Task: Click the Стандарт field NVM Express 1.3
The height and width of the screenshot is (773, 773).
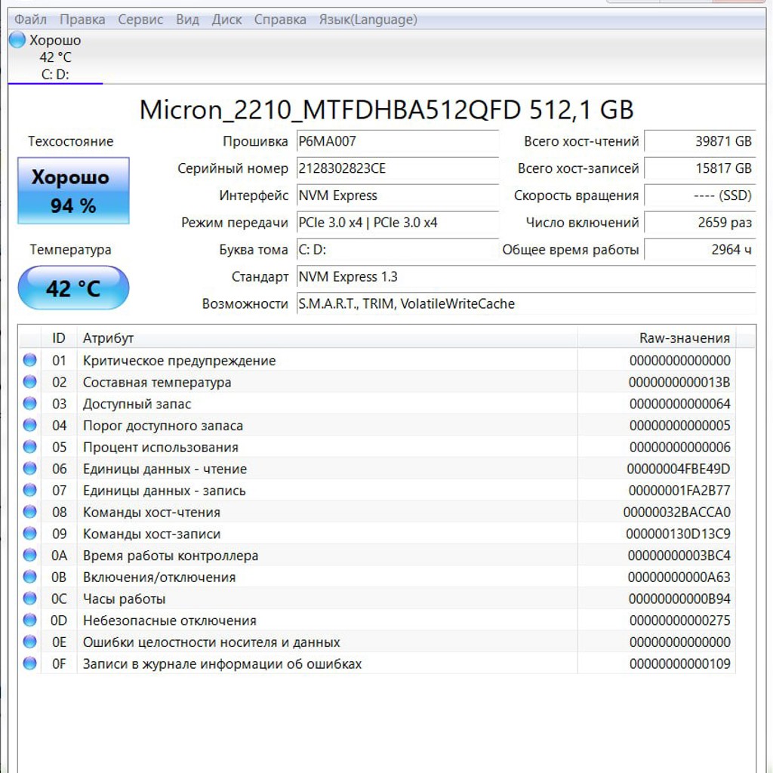Action: 526,277
